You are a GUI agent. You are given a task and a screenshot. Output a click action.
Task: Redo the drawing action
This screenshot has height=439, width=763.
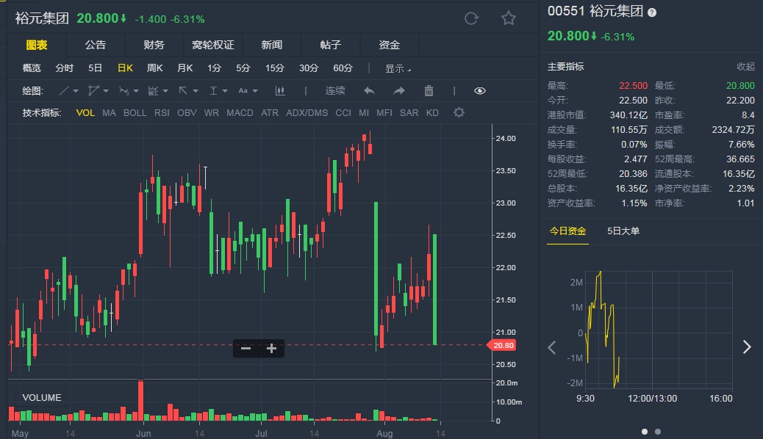click(399, 91)
